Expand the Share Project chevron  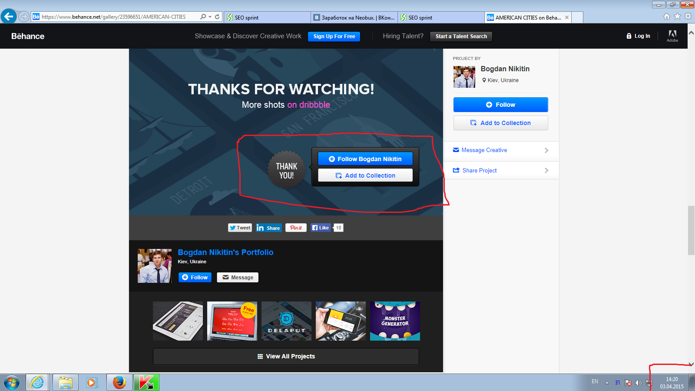[546, 170]
